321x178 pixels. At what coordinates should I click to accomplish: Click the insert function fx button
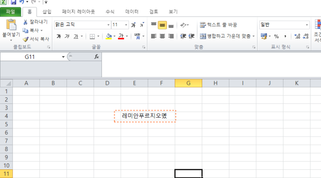[97, 57]
